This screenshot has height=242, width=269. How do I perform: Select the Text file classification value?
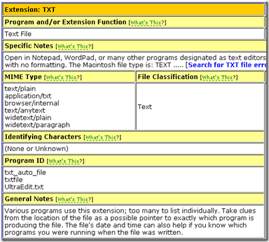pyautogui.click(x=144, y=107)
